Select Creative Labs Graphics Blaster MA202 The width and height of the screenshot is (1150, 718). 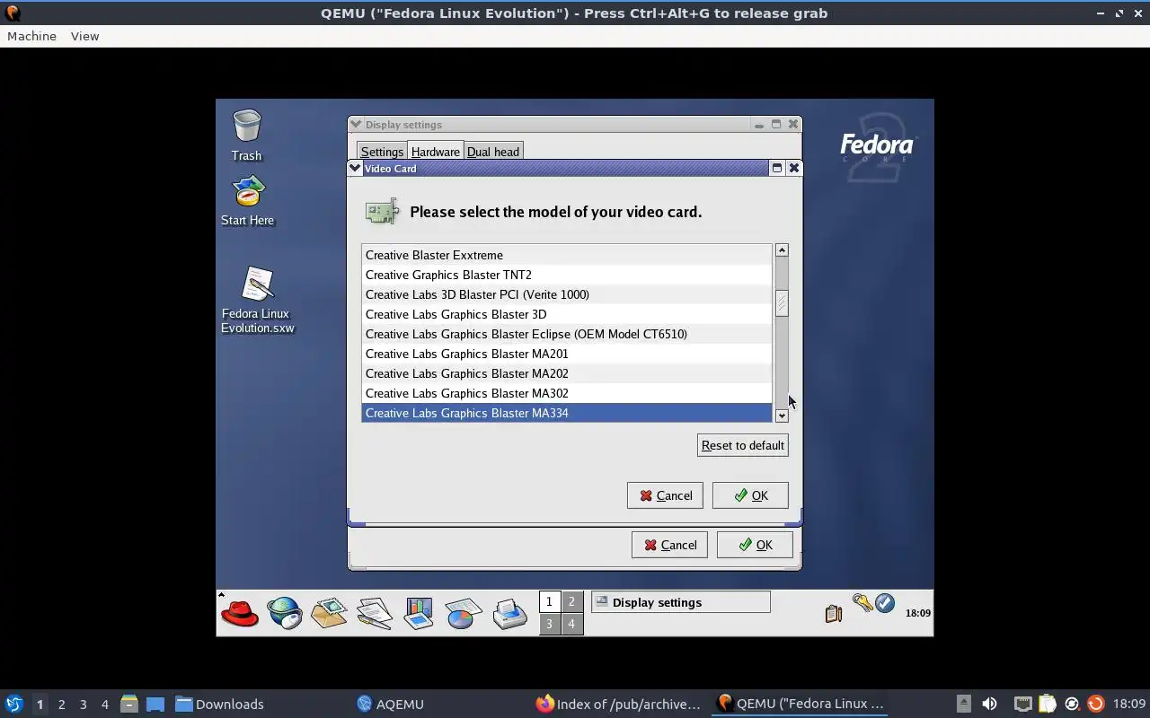(x=567, y=373)
